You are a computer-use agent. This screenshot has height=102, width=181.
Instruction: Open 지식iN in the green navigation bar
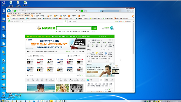tap(39, 36)
